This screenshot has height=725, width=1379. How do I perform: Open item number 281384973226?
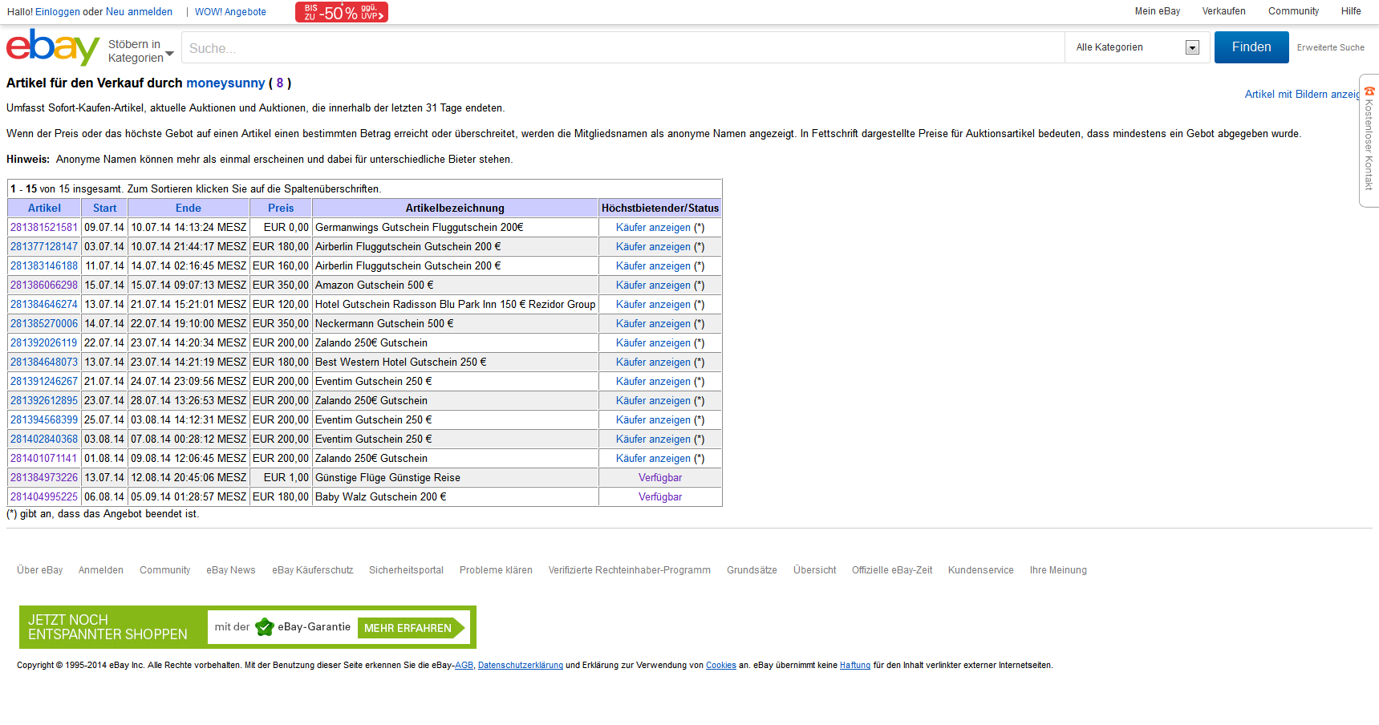44,478
